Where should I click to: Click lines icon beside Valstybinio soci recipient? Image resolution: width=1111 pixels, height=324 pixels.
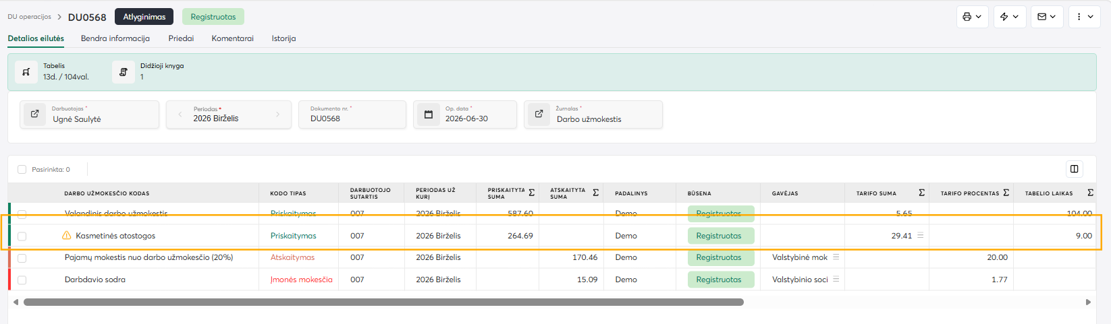(x=836, y=280)
